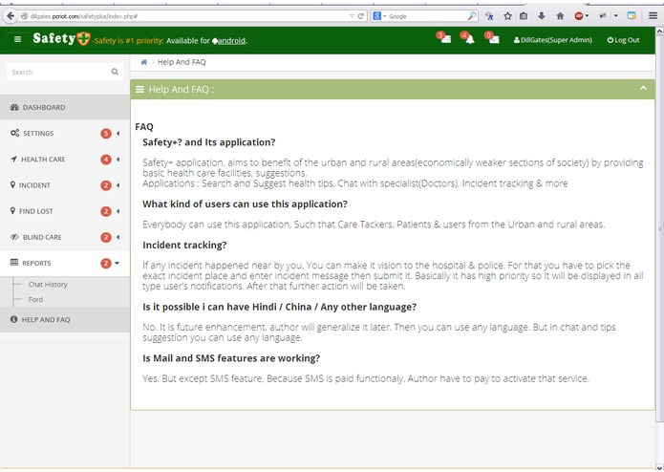
Task: Collapse the Reports submenu arrow
Action: [118, 264]
